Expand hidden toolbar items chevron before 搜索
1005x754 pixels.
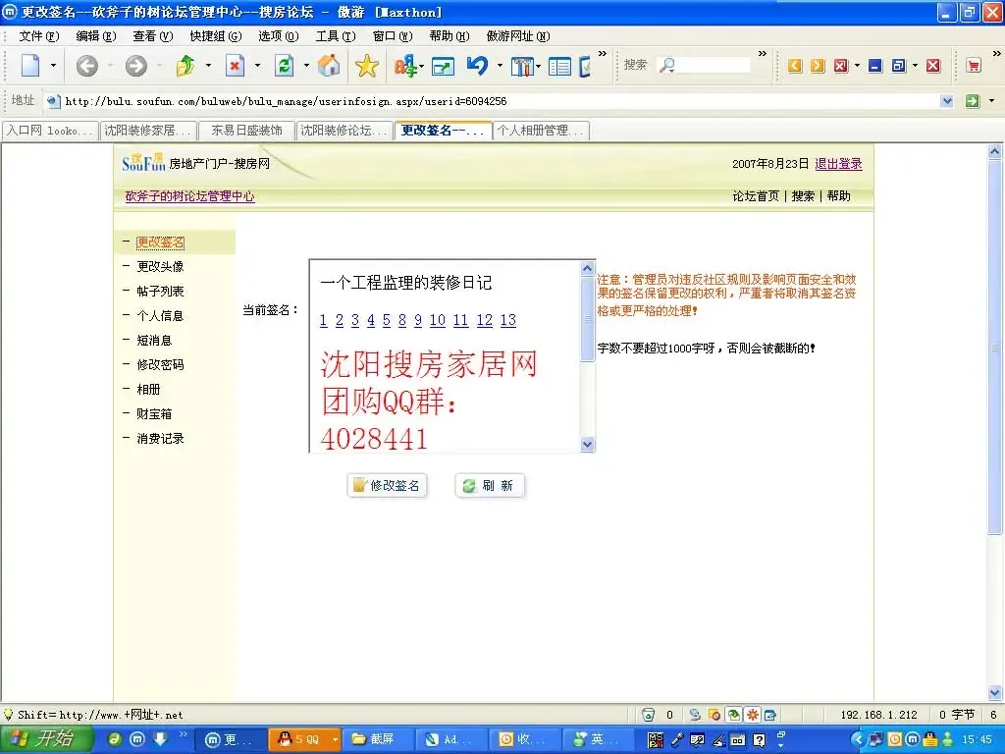point(603,54)
